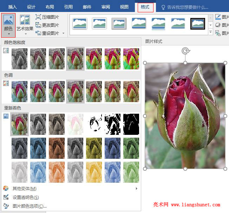This screenshot has width=229, height=213.
Task: Switch to the 视图 tab
Action: [124, 7]
